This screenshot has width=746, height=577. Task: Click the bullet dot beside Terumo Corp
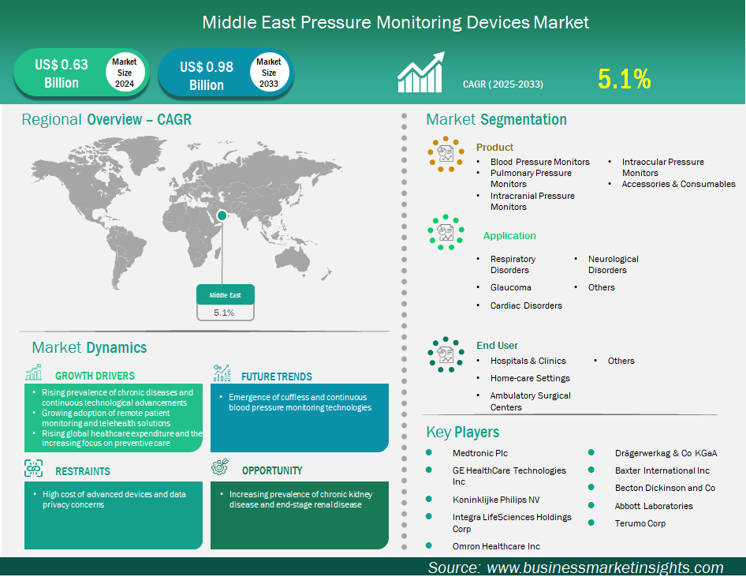point(591,523)
